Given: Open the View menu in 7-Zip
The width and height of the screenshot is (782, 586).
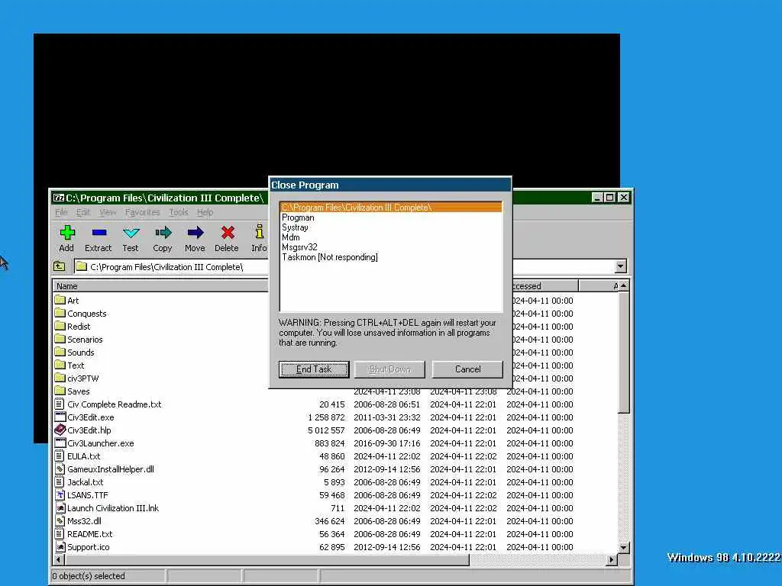Looking at the screenshot, I should coord(108,212).
